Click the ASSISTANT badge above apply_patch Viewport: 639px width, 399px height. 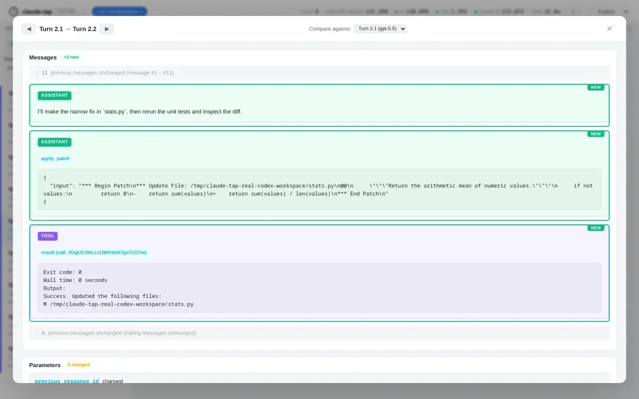click(54, 142)
